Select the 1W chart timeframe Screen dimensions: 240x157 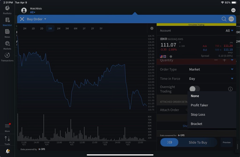tap(50, 28)
